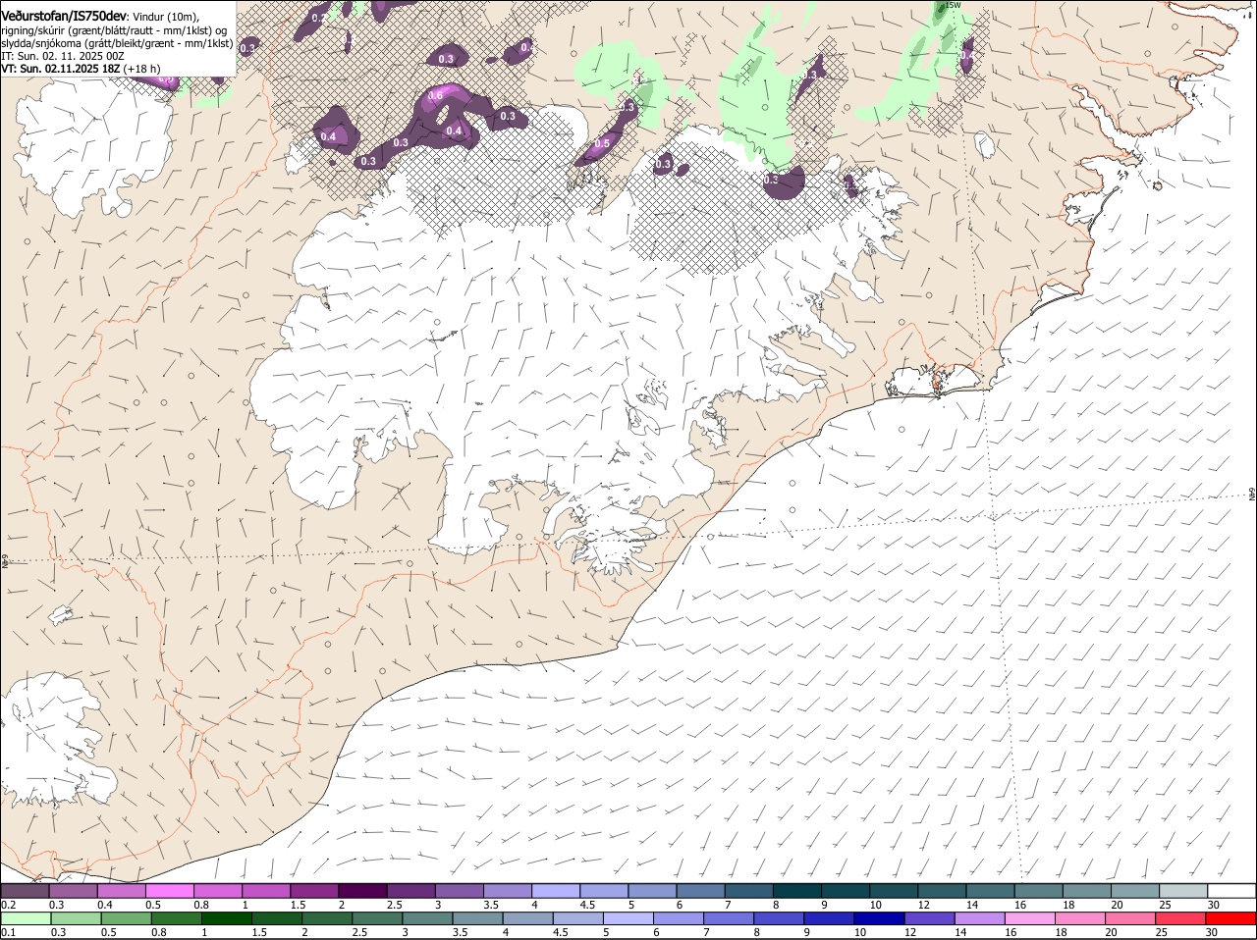Select lower legend swatch between 18 and 20
Image resolution: width=1257 pixels, height=940 pixels.
1080,918
